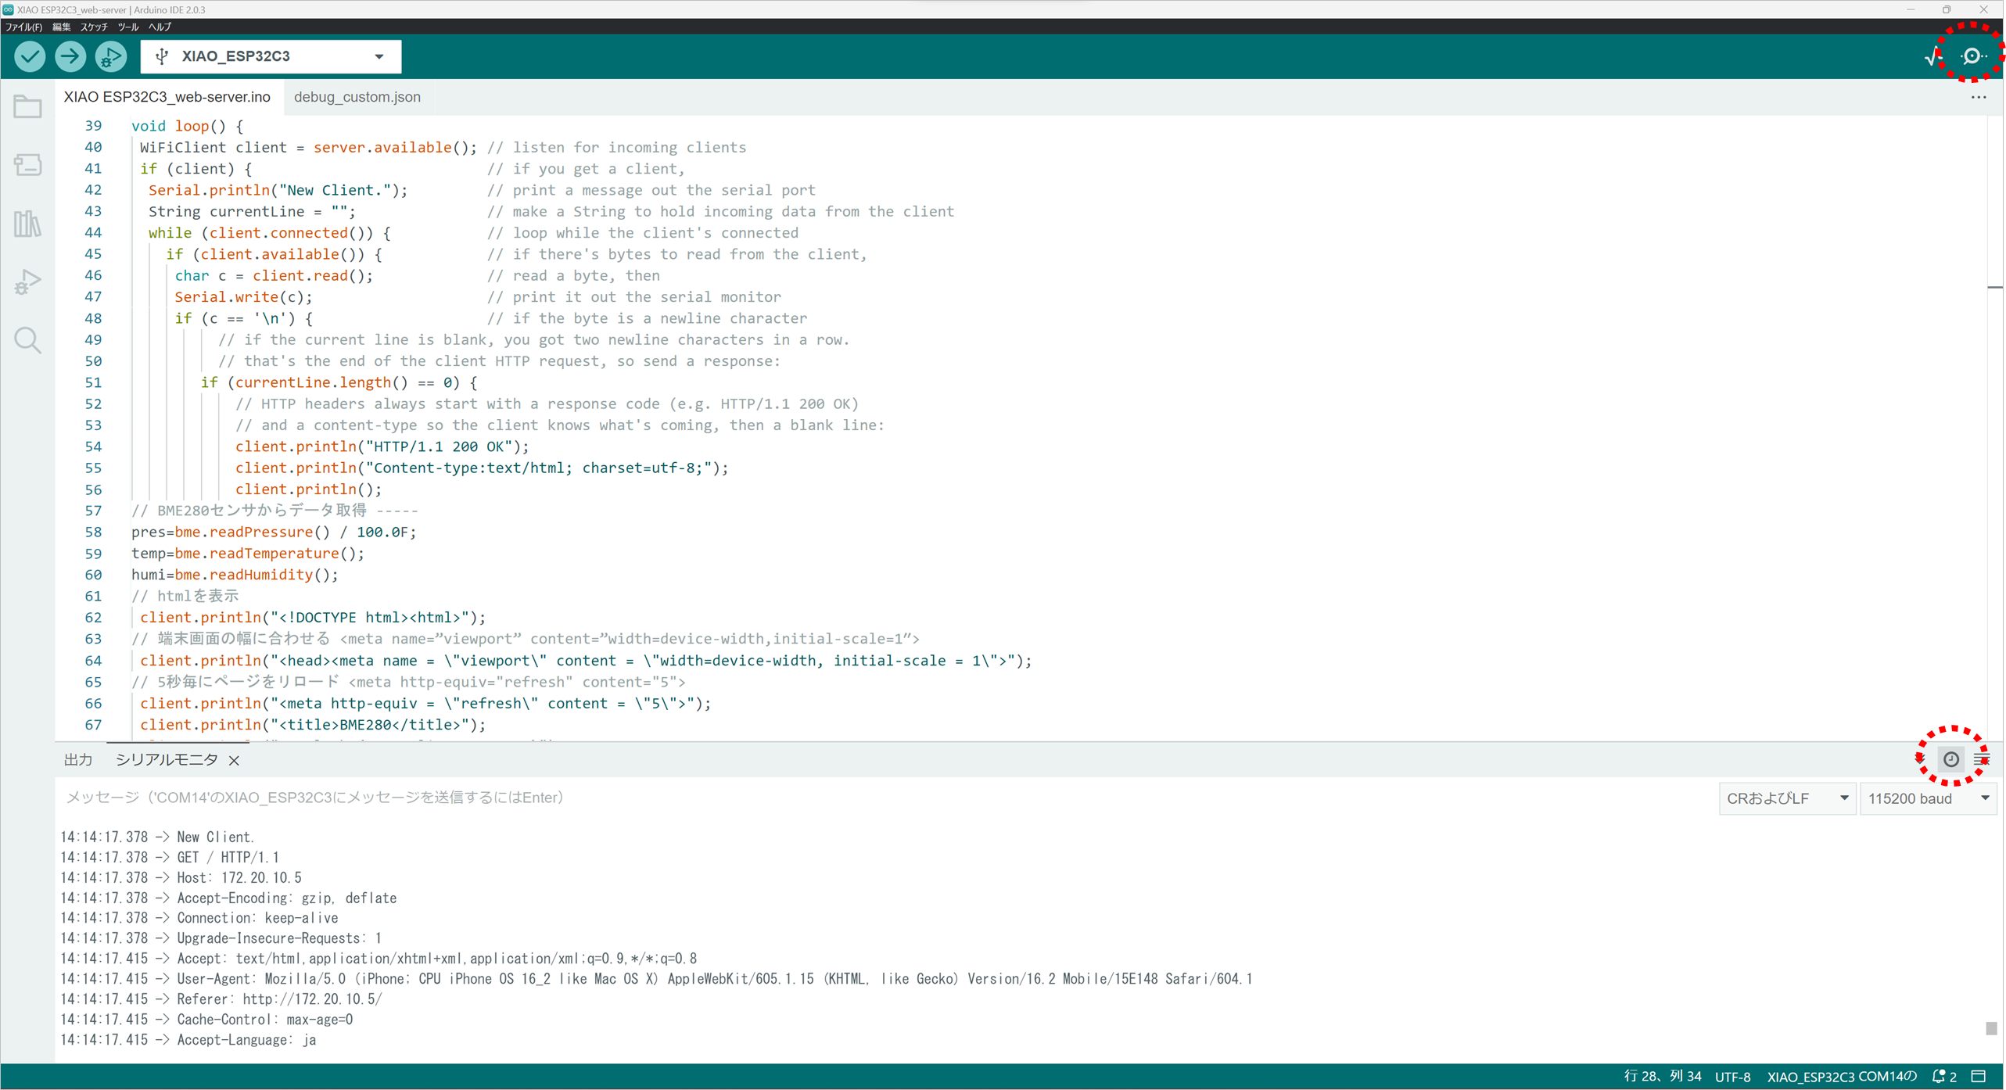
Task: Open the XIAO_ESP32C3 board selector dropdown
Action: [x=271, y=56]
